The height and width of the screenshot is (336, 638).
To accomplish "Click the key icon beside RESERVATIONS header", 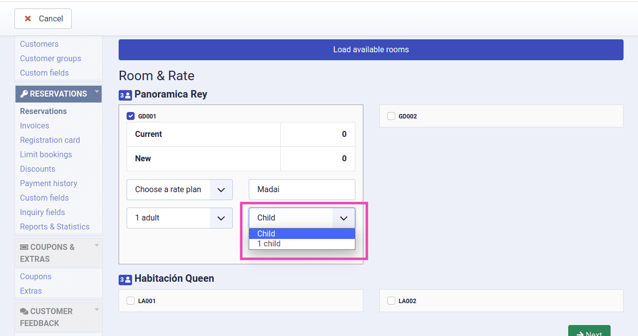I will (24, 94).
